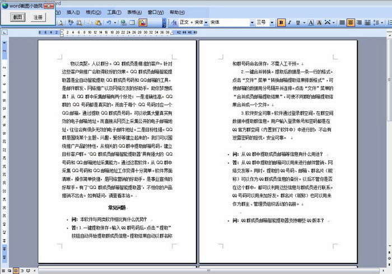Viewport: 392px width, 274px height.
Task: Click the horizontal scrollbar left arrow
Action: click(35, 271)
